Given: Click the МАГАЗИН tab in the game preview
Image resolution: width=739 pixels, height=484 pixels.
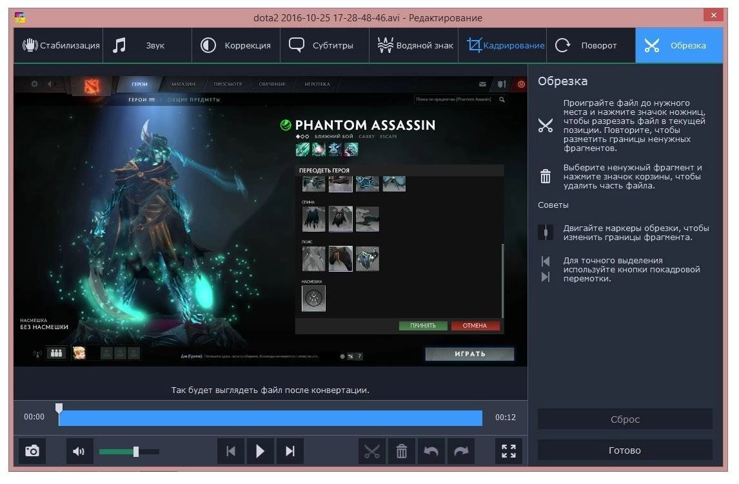Looking at the screenshot, I should click(x=183, y=84).
